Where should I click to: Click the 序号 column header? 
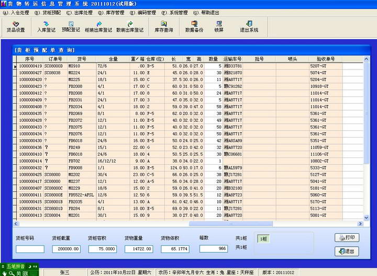29,59
